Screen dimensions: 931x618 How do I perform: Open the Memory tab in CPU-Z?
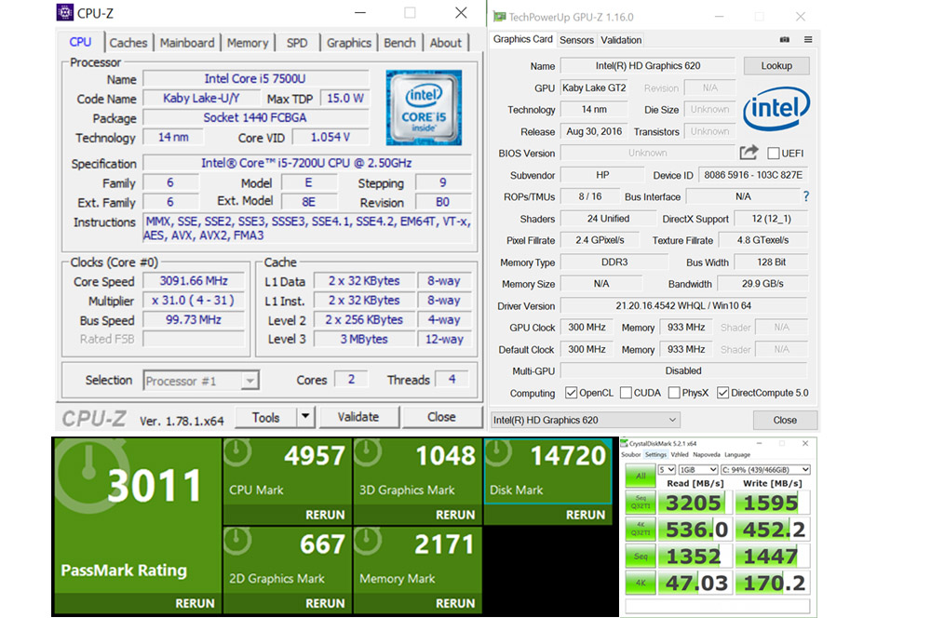click(248, 43)
